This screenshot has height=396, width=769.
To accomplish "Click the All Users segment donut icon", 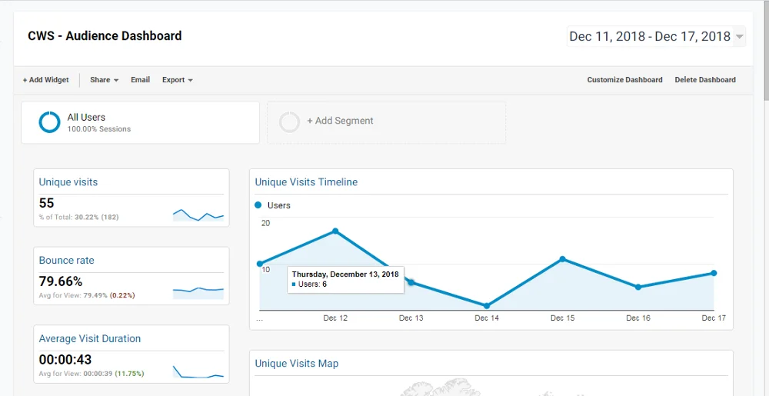I will [49, 122].
